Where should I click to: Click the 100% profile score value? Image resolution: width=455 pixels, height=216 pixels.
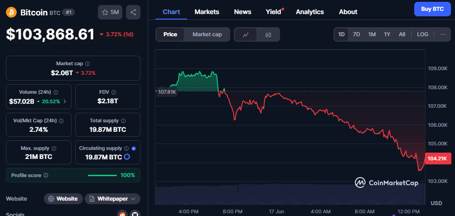(128, 175)
